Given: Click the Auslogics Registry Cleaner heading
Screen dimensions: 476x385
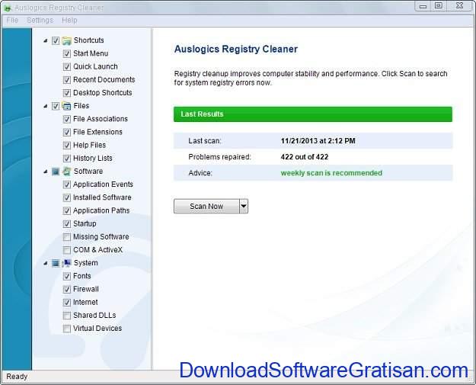Looking at the screenshot, I should (236, 49).
